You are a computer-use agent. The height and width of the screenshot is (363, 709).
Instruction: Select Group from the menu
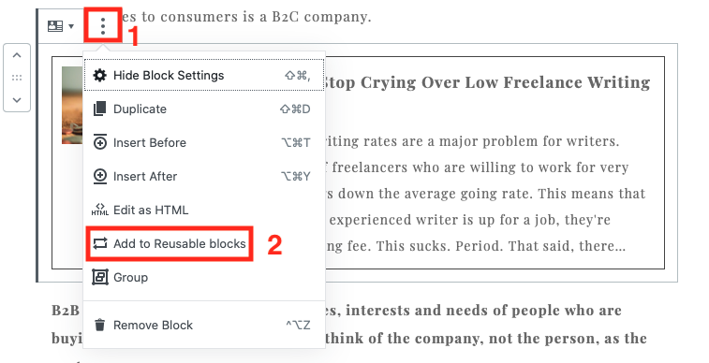pyautogui.click(x=204, y=277)
